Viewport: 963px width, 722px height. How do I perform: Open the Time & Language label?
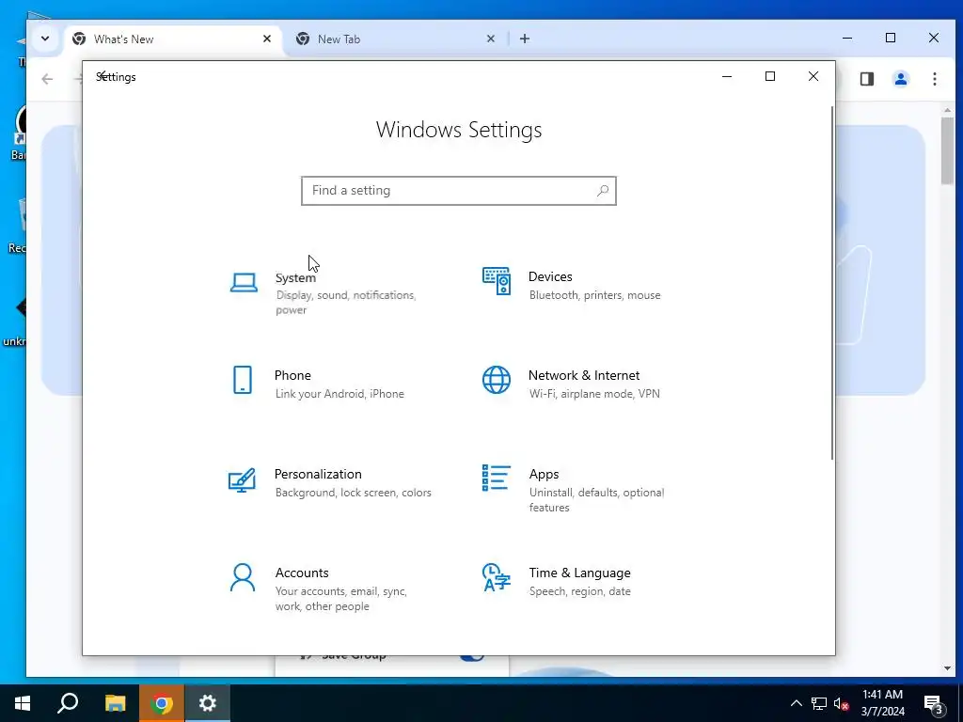[579, 573]
